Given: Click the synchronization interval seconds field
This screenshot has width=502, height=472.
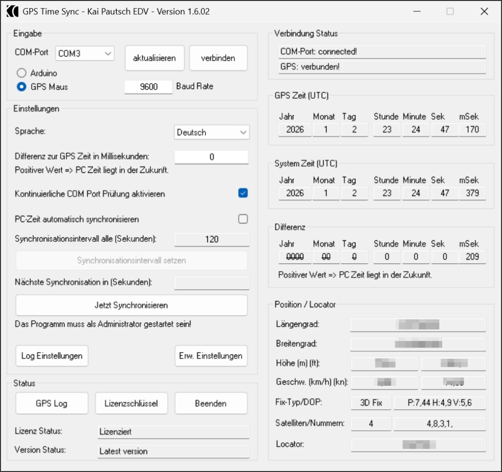Looking at the screenshot, I should 212,239.
